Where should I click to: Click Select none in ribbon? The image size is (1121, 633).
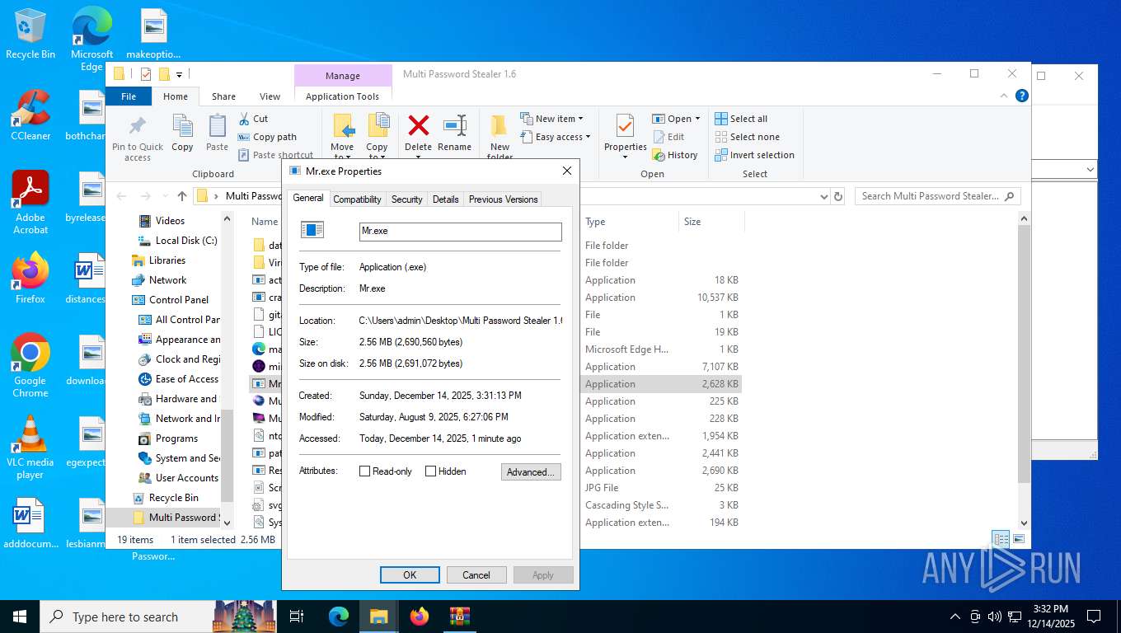[747, 137]
